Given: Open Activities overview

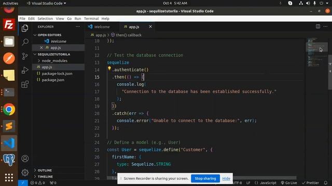Looking at the screenshot, I should pos(10,3).
